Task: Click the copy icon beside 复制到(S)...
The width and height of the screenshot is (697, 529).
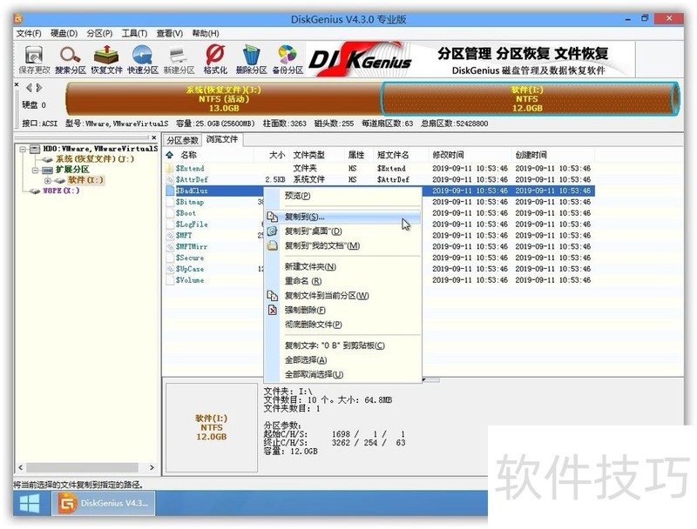Action: pyautogui.click(x=272, y=217)
